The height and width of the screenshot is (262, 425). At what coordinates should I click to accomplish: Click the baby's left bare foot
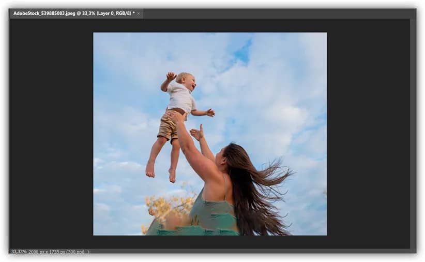150,169
